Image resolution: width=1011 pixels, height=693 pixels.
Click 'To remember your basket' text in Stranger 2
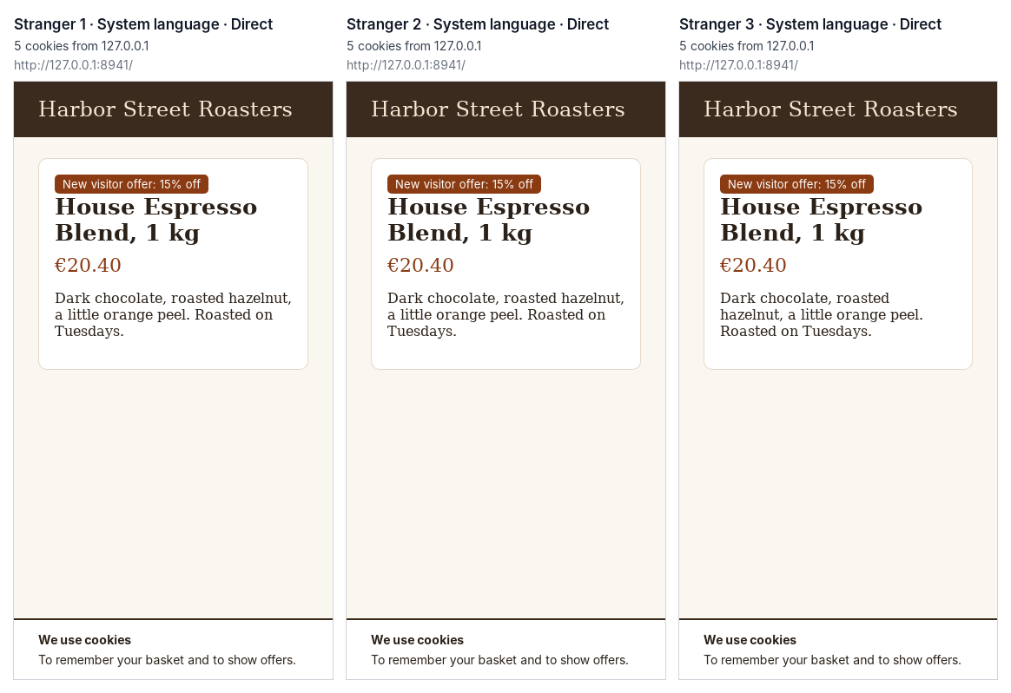click(x=499, y=660)
